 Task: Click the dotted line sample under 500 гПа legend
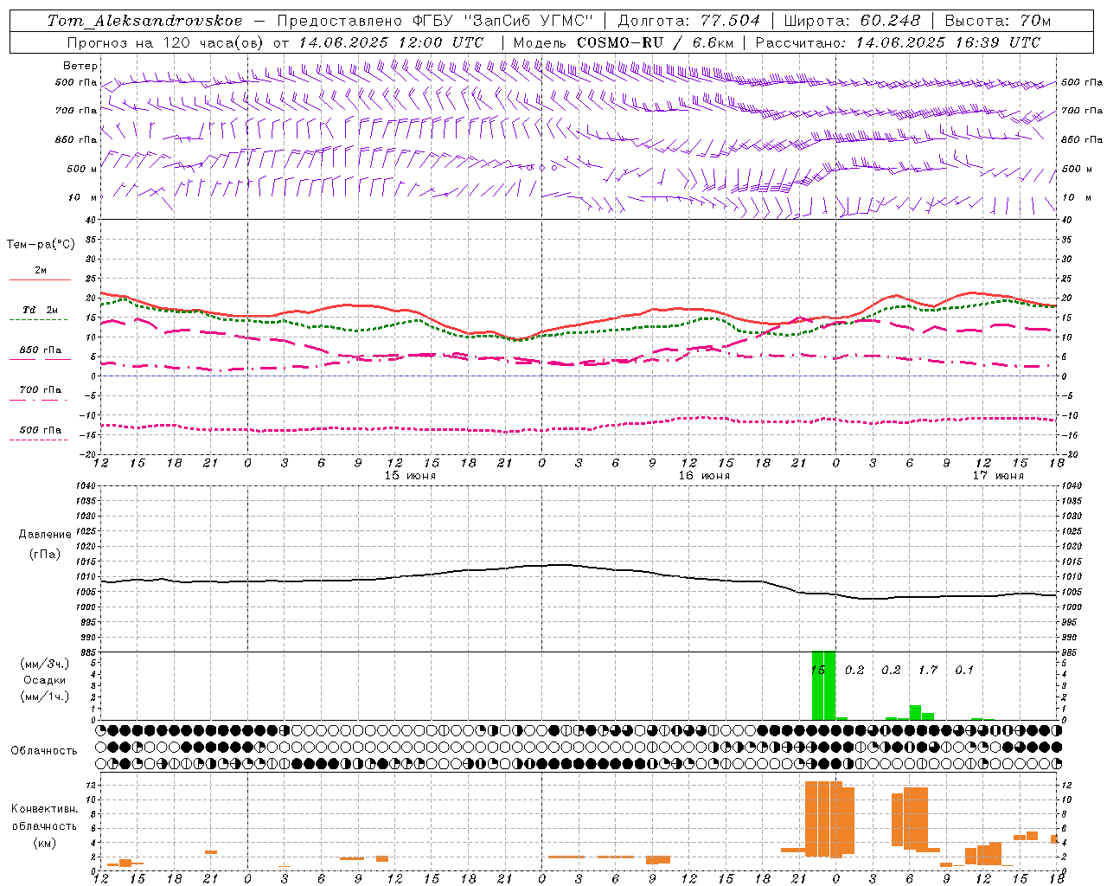click(x=39, y=440)
